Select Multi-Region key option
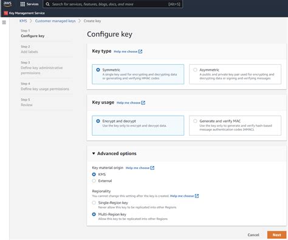Image resolution: width=288 pixels, height=240 pixels. [x=94, y=215]
